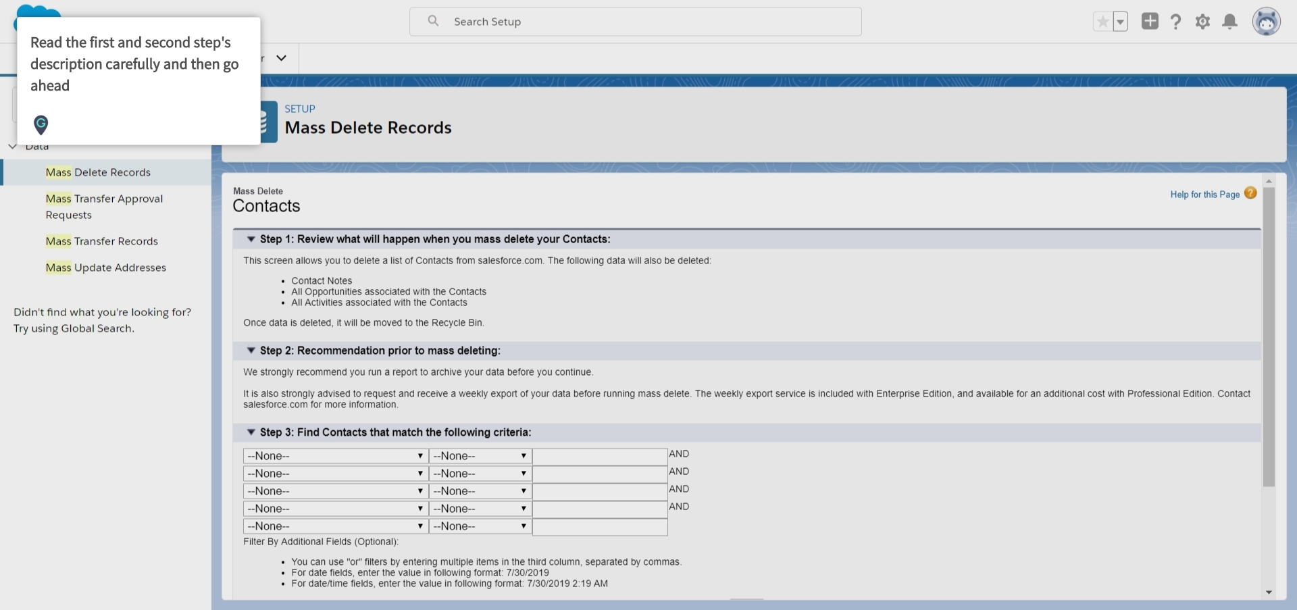The height and width of the screenshot is (610, 1297).
Task: Click the vertical scrollbar down arrow
Action: click(x=1270, y=592)
